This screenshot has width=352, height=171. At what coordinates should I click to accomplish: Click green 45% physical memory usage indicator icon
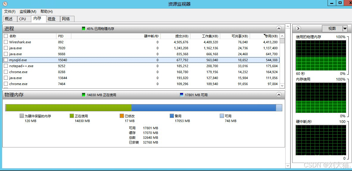84,29
